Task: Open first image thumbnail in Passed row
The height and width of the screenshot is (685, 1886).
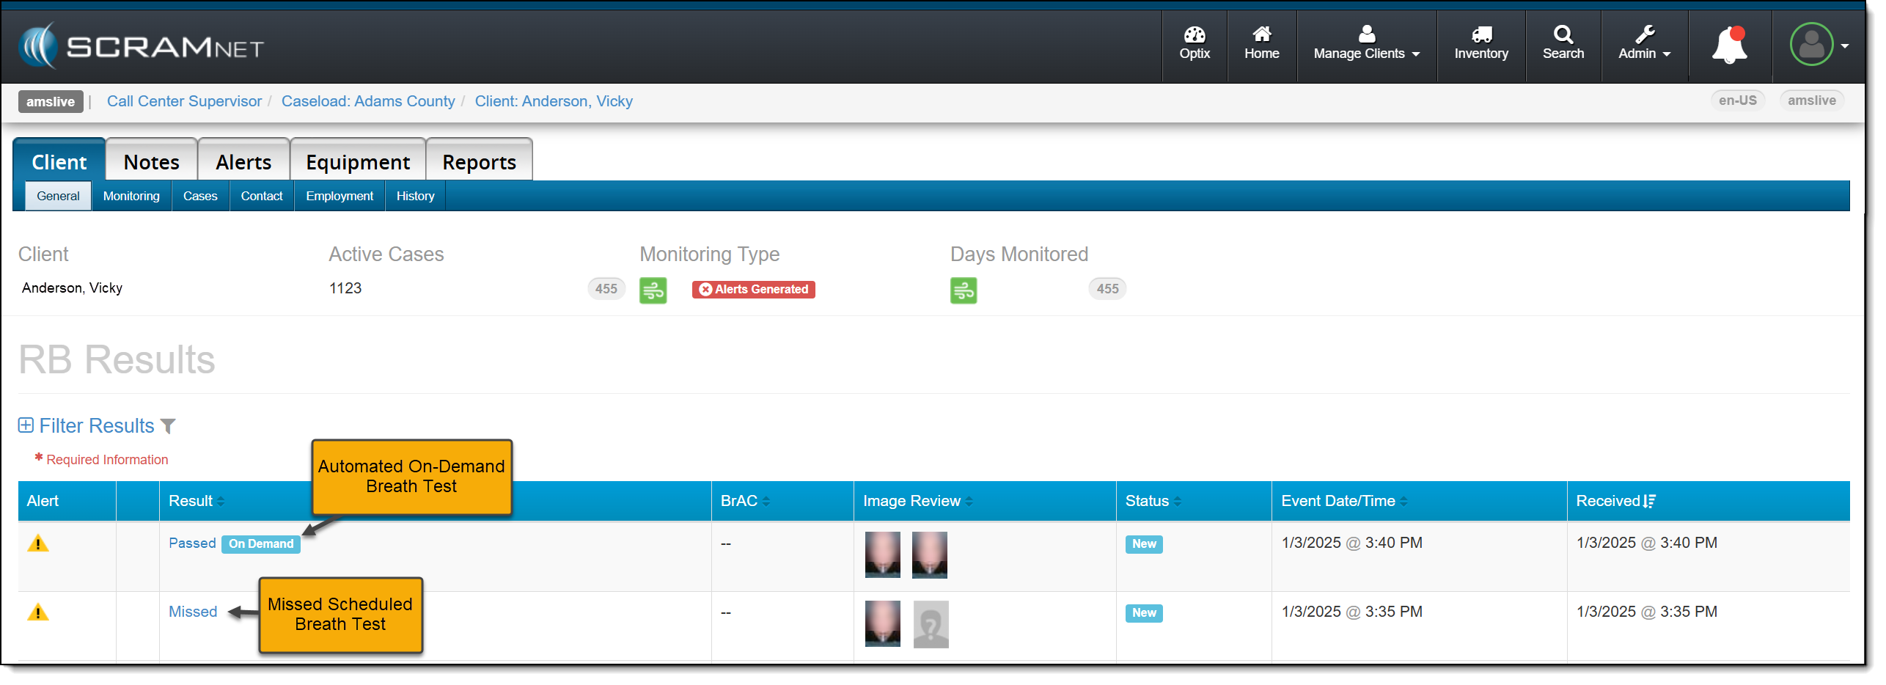Action: click(x=882, y=555)
